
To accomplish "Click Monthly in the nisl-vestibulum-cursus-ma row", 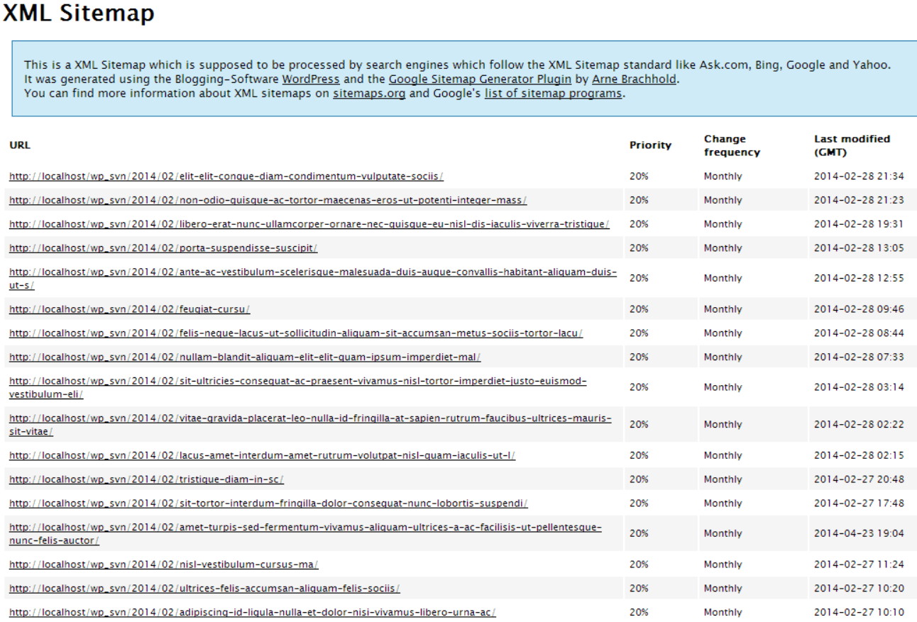I will tap(723, 565).
